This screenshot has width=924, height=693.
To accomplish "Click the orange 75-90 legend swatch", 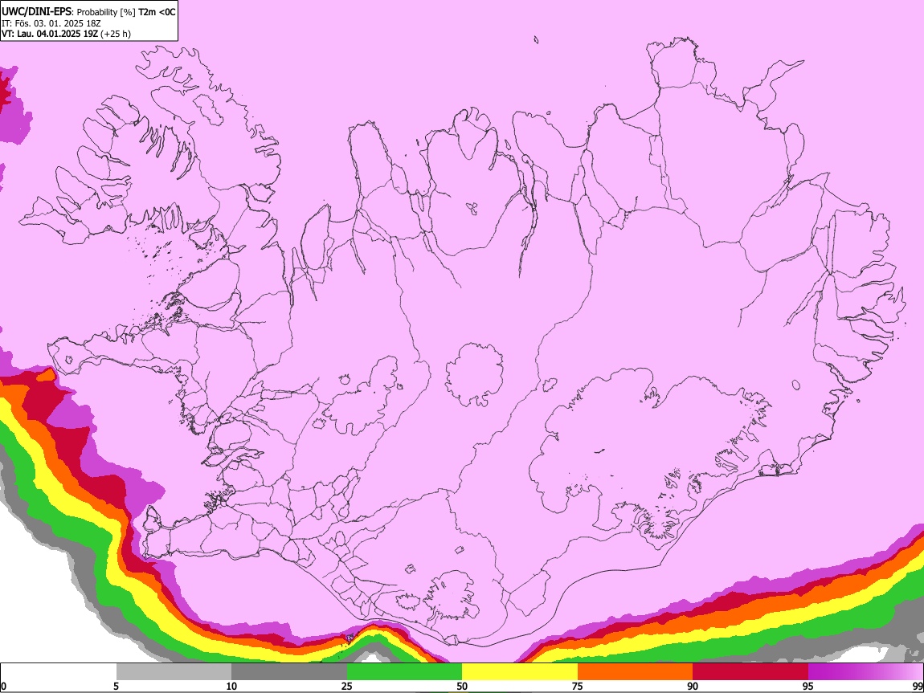I will (635, 672).
